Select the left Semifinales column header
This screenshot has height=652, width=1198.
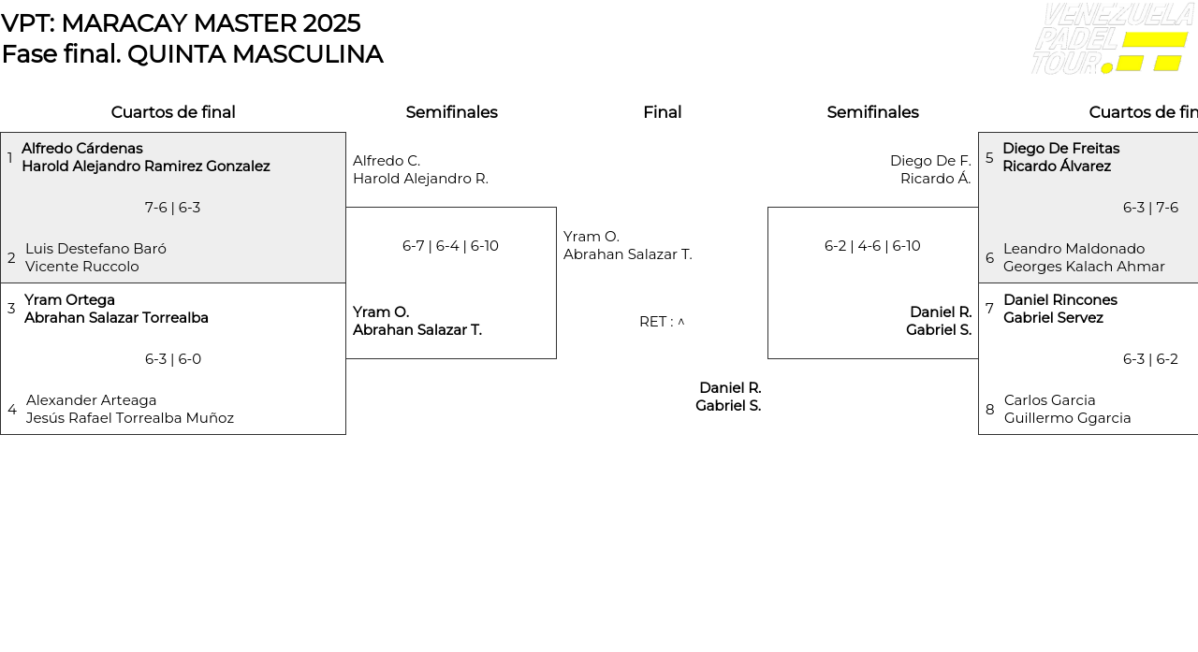click(451, 112)
